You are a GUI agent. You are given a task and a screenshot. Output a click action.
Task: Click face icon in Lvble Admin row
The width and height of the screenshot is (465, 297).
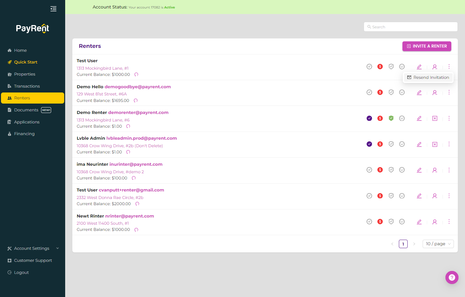[402, 144]
